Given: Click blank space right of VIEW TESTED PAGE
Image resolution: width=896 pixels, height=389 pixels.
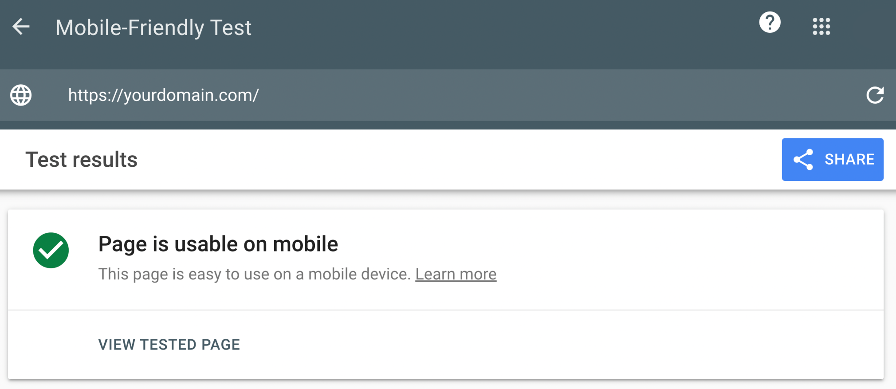Looking at the screenshot, I should pos(554,345).
